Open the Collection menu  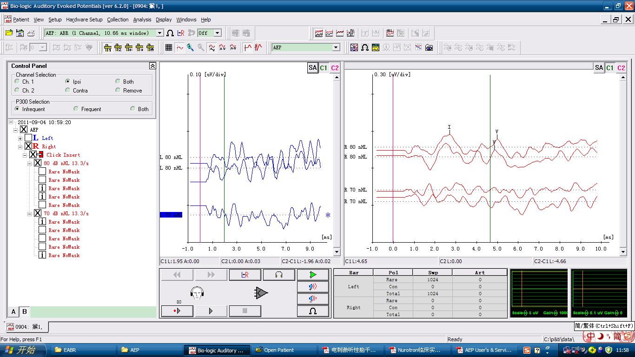pyautogui.click(x=118, y=20)
